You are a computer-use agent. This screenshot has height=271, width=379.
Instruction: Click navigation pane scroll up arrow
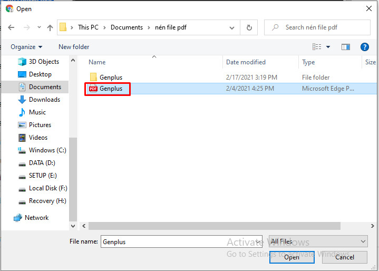(x=73, y=60)
